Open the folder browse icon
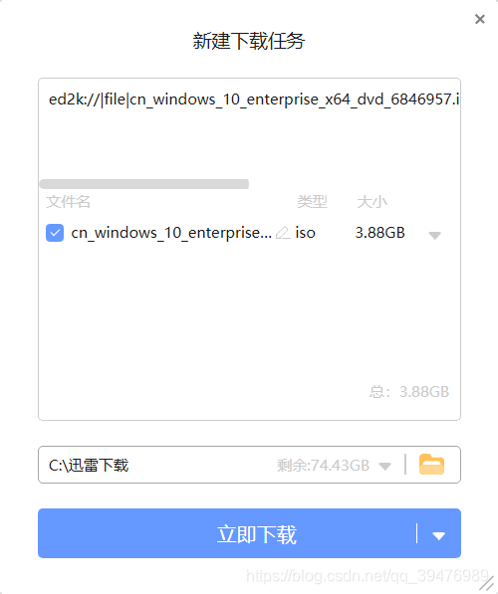The width and height of the screenshot is (498, 594). tap(431, 465)
